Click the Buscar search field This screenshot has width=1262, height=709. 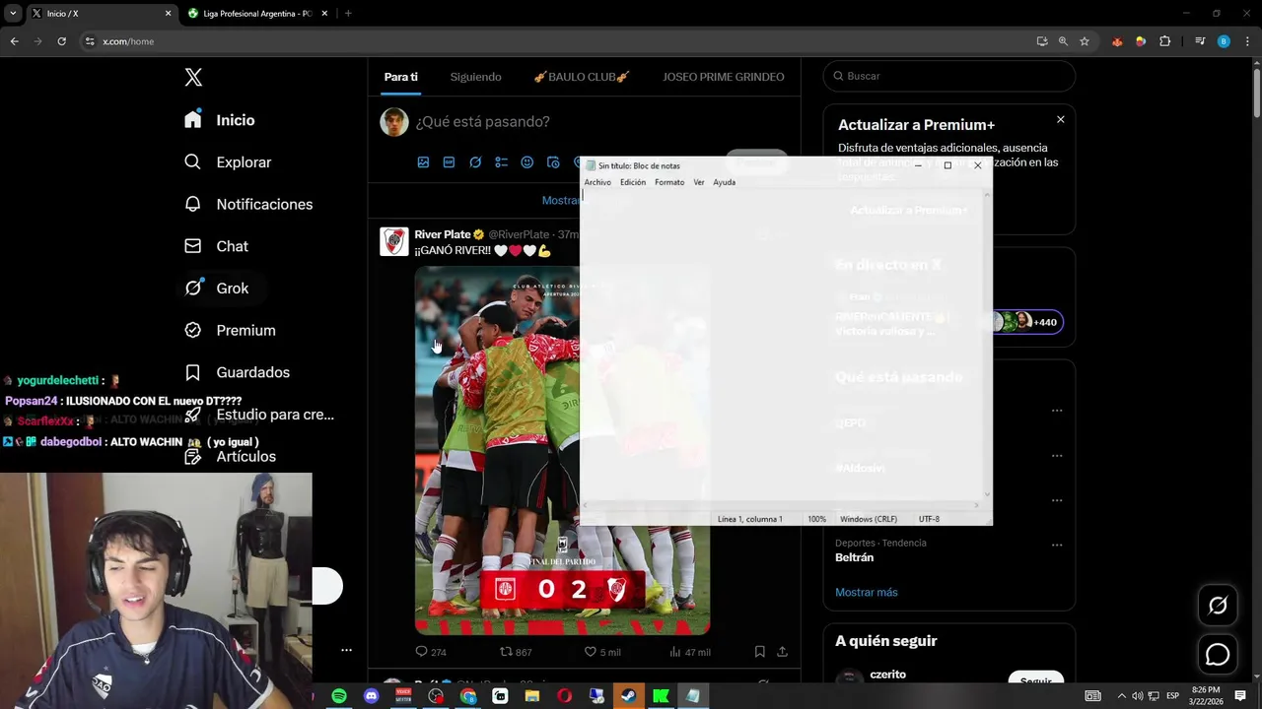pyautogui.click(x=949, y=76)
